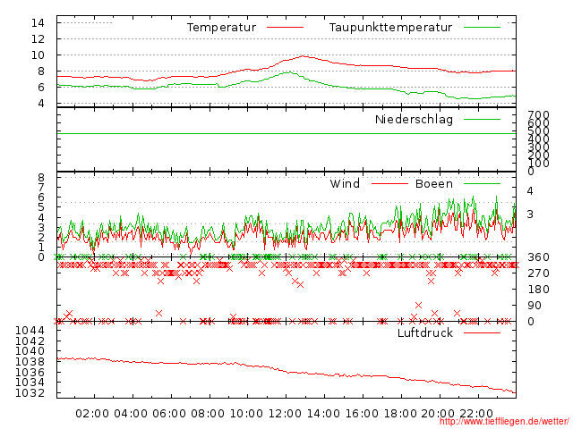The width and height of the screenshot is (573, 429).
Task: Click the Temperatur legend label
Action: coord(221,28)
